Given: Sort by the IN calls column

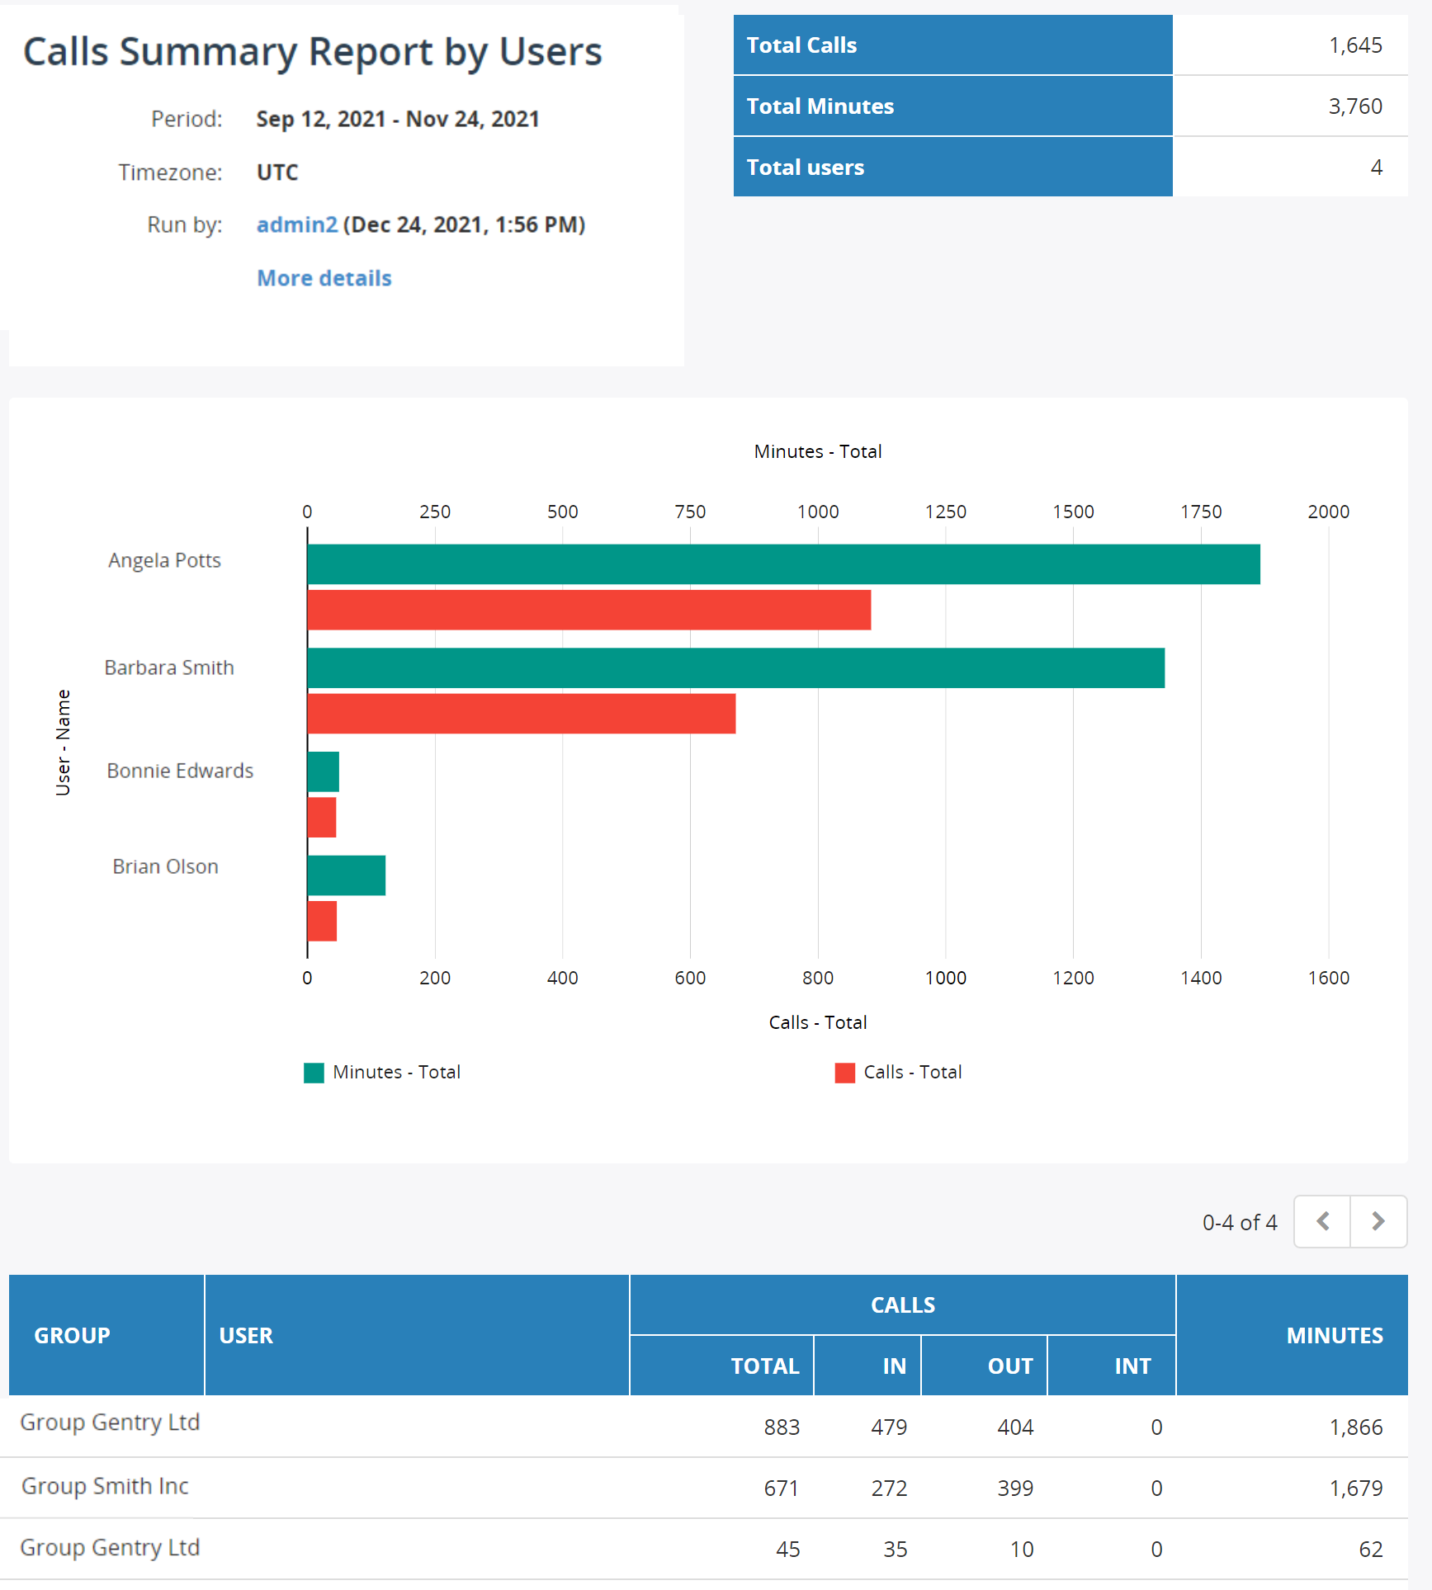Looking at the screenshot, I should click(867, 1366).
